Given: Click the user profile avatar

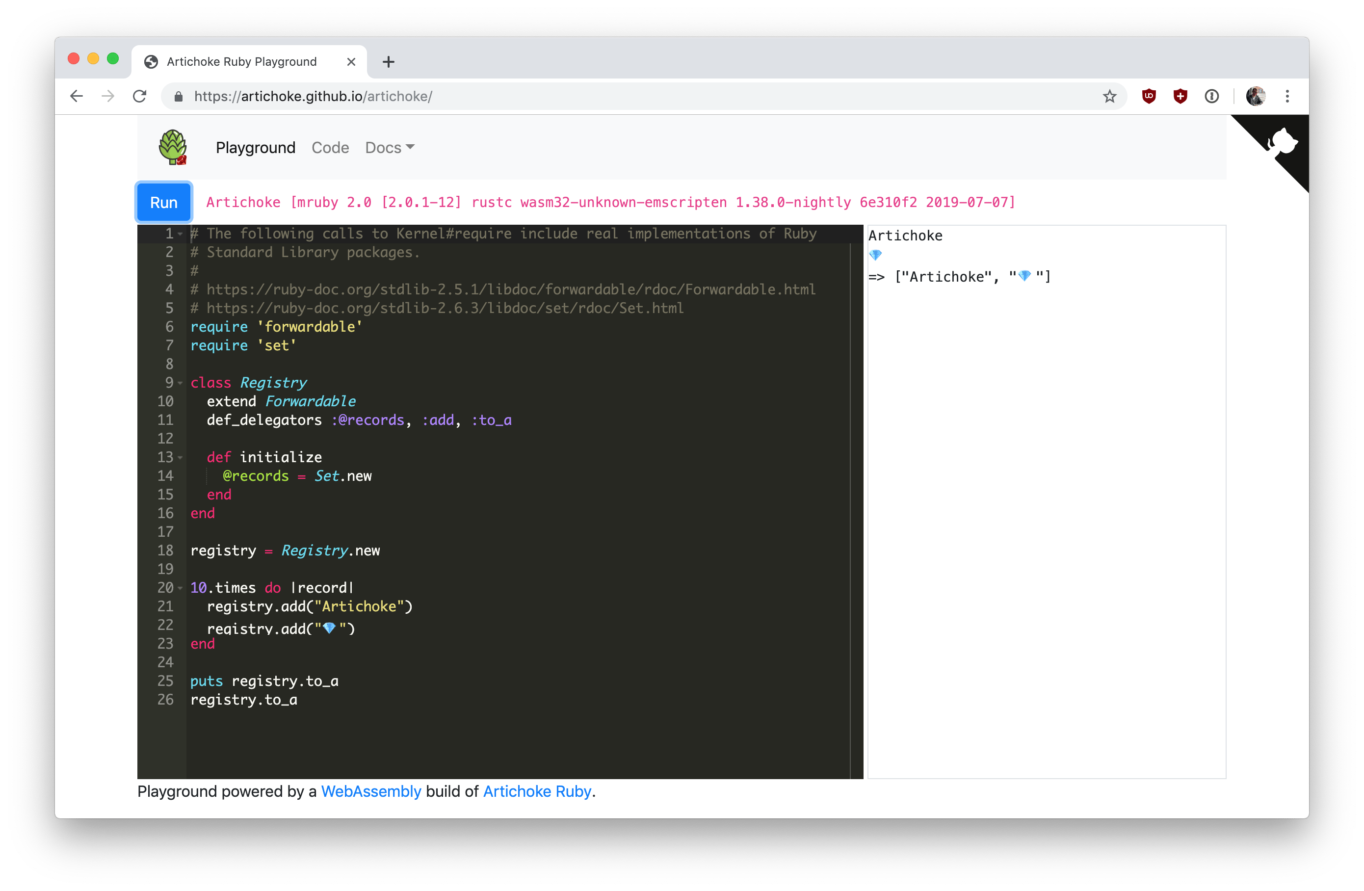Looking at the screenshot, I should tap(1255, 96).
